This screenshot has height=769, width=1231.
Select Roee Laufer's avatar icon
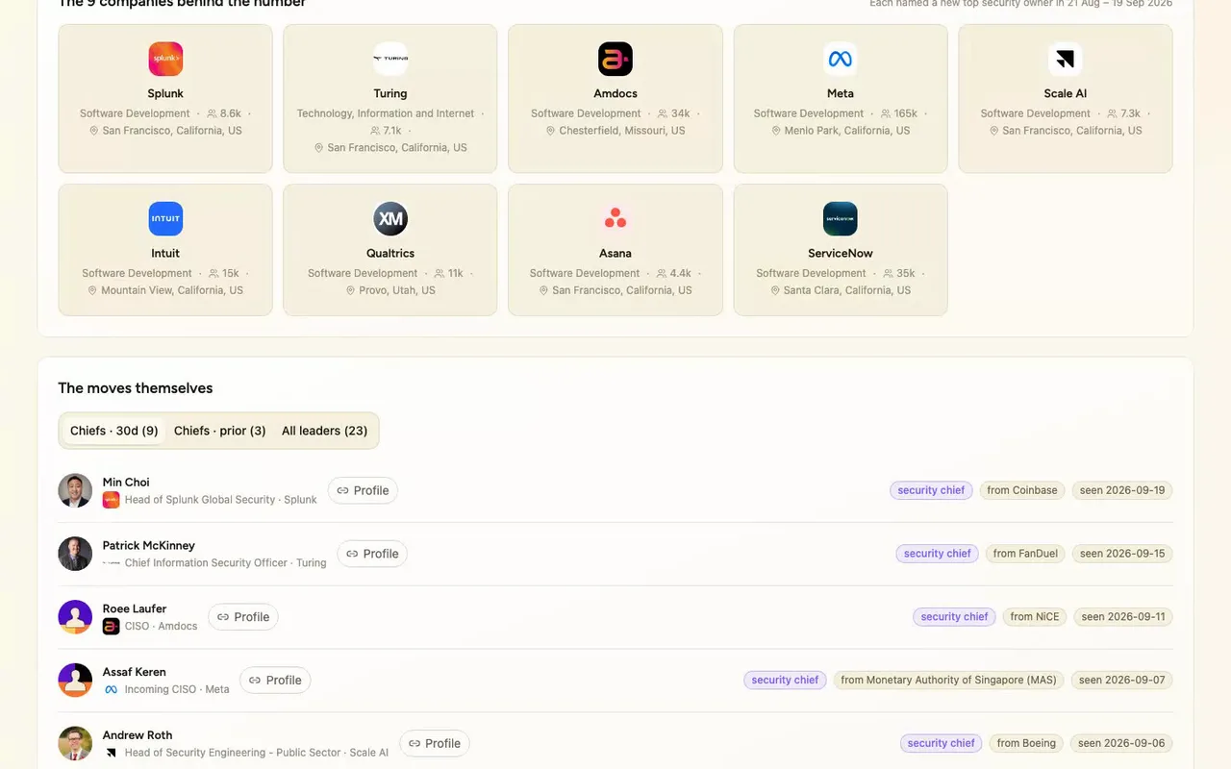tap(75, 617)
